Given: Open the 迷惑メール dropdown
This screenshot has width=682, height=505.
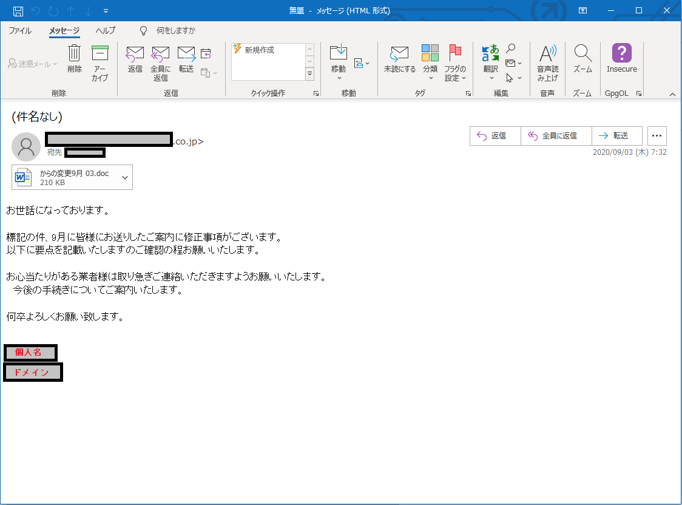Looking at the screenshot, I should (33, 64).
